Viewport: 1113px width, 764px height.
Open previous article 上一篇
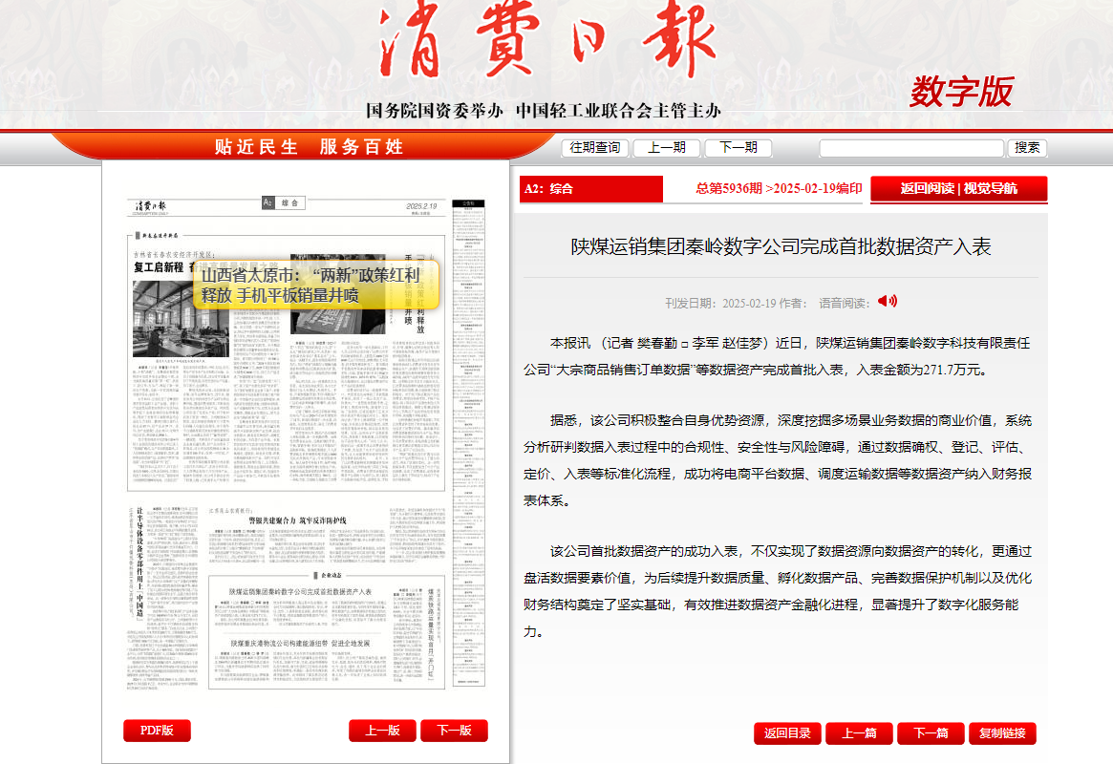859,733
